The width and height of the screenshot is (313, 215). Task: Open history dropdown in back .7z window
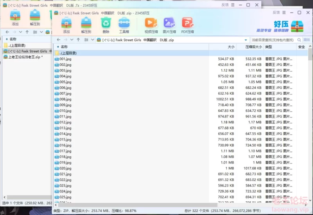pos(21,32)
